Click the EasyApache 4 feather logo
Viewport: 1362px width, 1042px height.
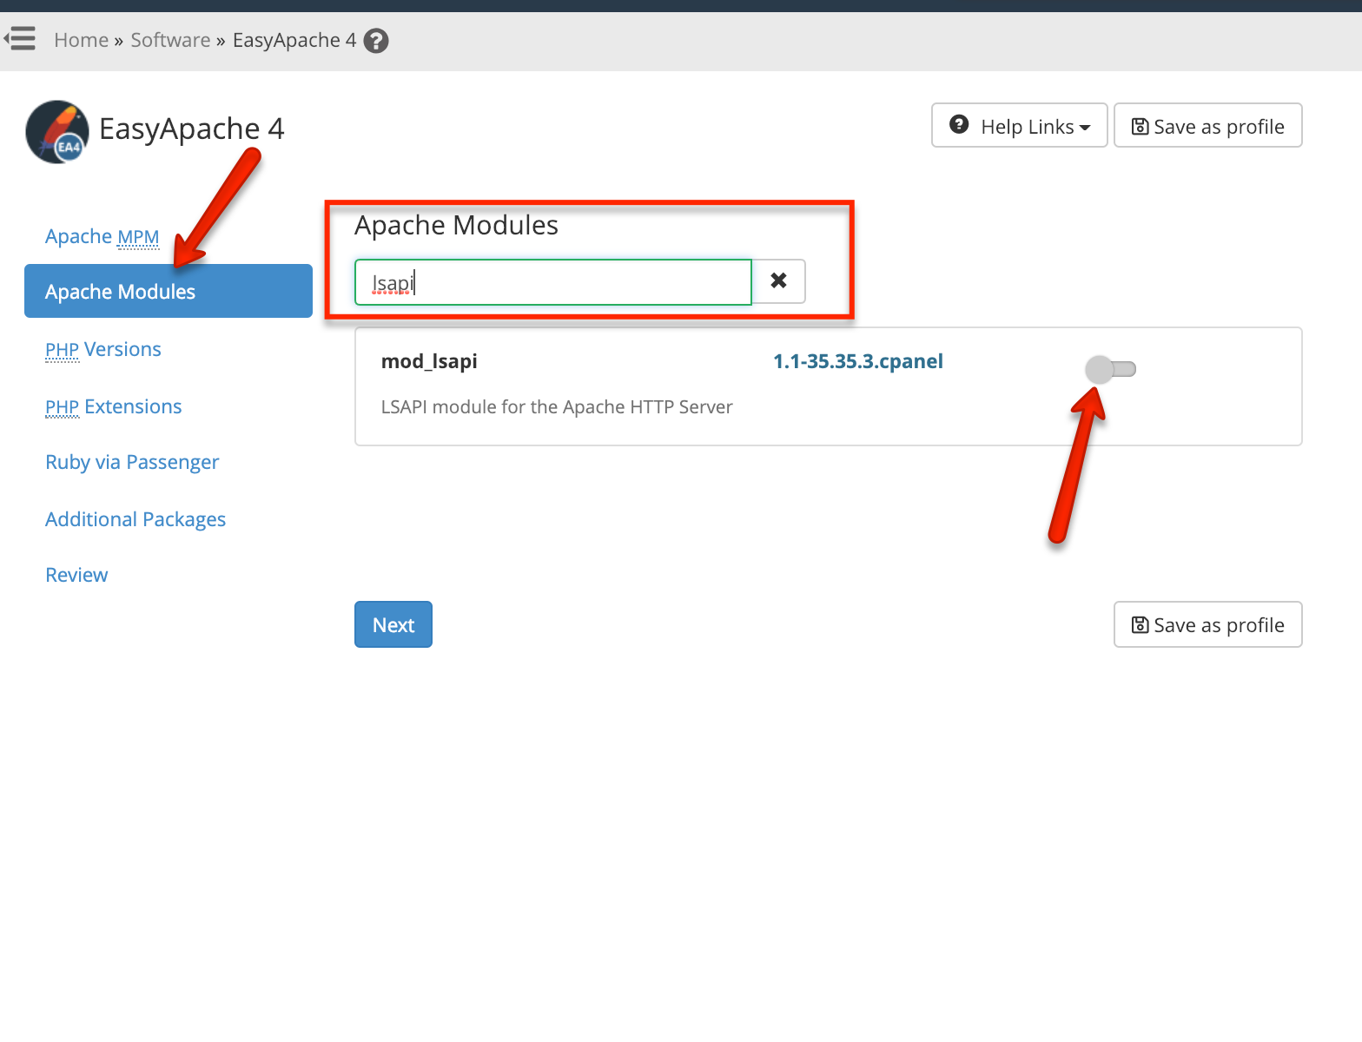pyautogui.click(x=57, y=132)
